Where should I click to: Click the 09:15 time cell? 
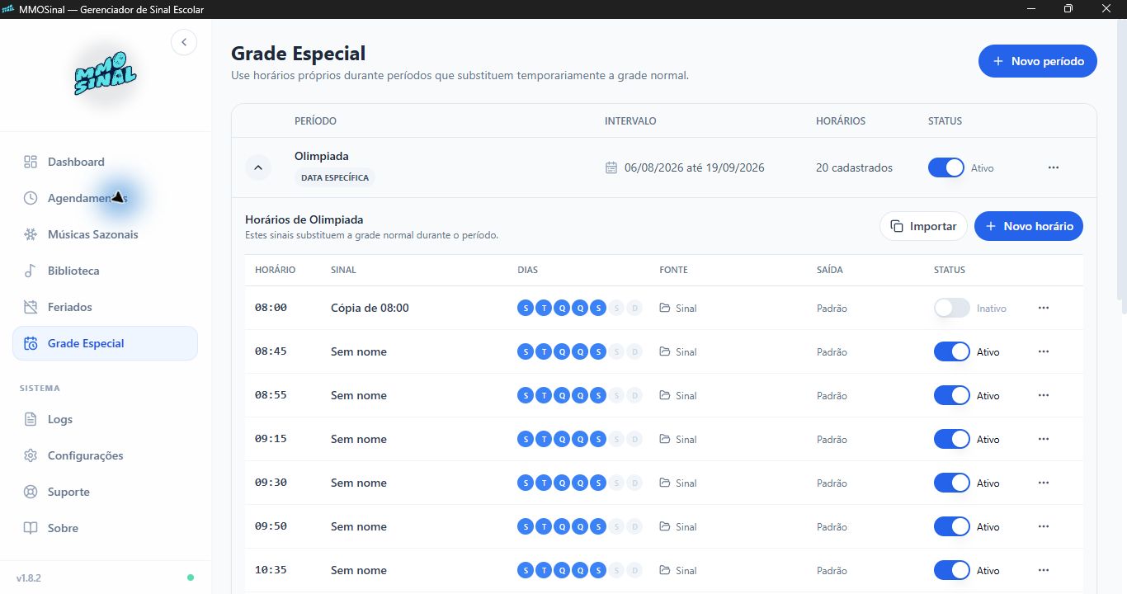(271, 439)
